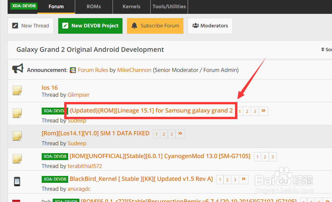This screenshot has width=332, height=202.
Task: Go to page 3 of Los14.1 thread
Action: click(171, 134)
